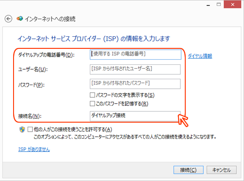Viewport: 244px width, 181px height.
Task: Maximize the dialog window
Action: pos(219,5)
